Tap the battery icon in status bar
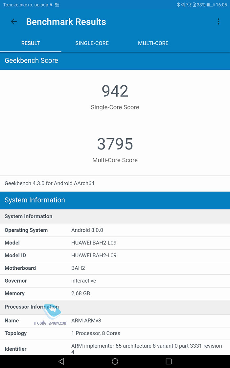Image resolution: width=230 pixels, height=368 pixels. pyautogui.click(x=210, y=5)
